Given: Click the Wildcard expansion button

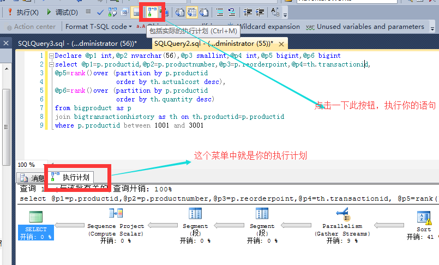Looking at the screenshot, I should tap(264, 27).
